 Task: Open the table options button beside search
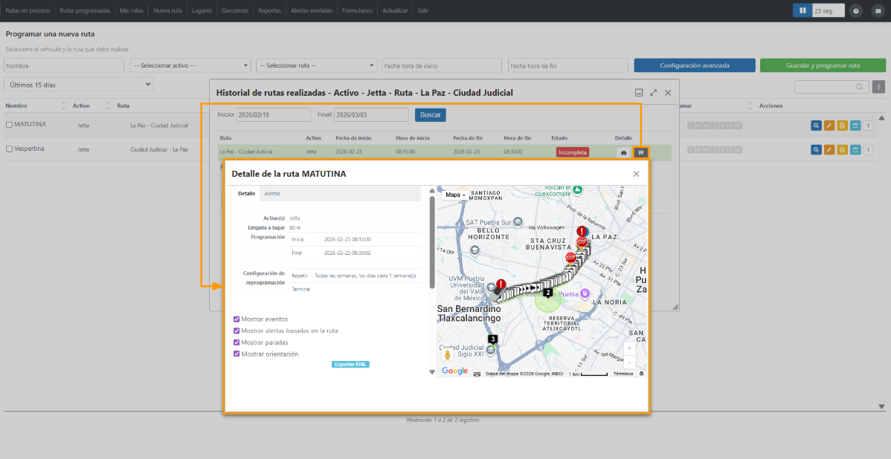click(879, 87)
